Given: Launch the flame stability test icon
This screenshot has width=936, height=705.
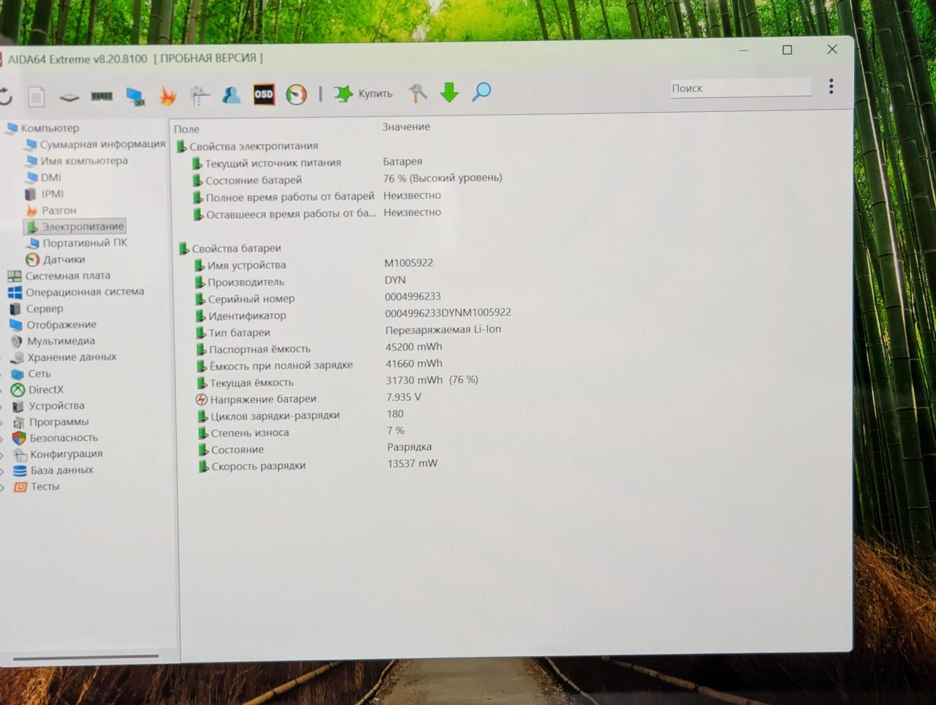Looking at the screenshot, I should point(167,96).
